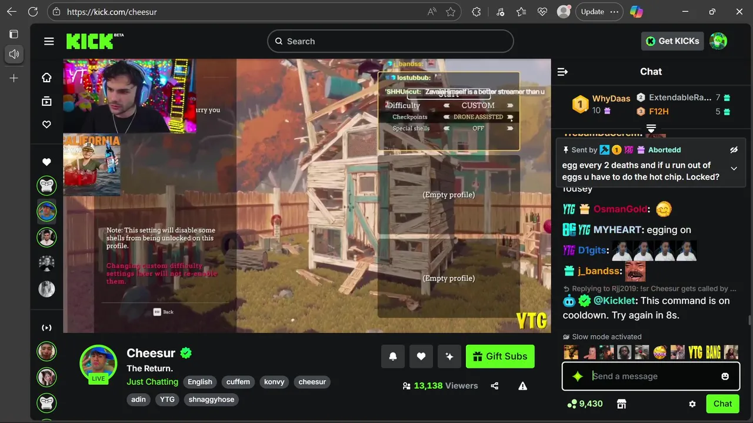Image resolution: width=753 pixels, height=423 pixels.
Task: Open Just Chatting category link
Action: pyautogui.click(x=152, y=382)
